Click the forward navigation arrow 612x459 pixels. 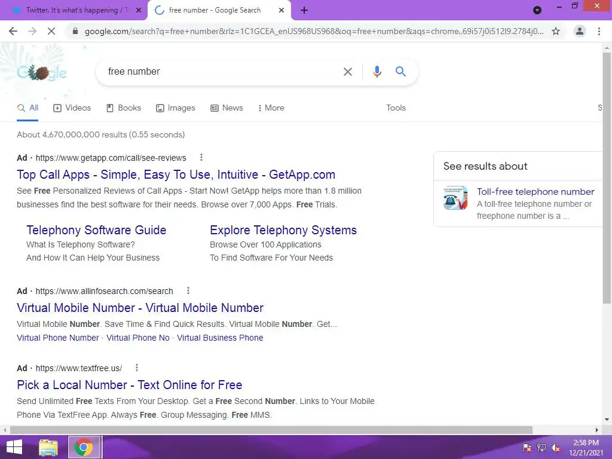(32, 31)
